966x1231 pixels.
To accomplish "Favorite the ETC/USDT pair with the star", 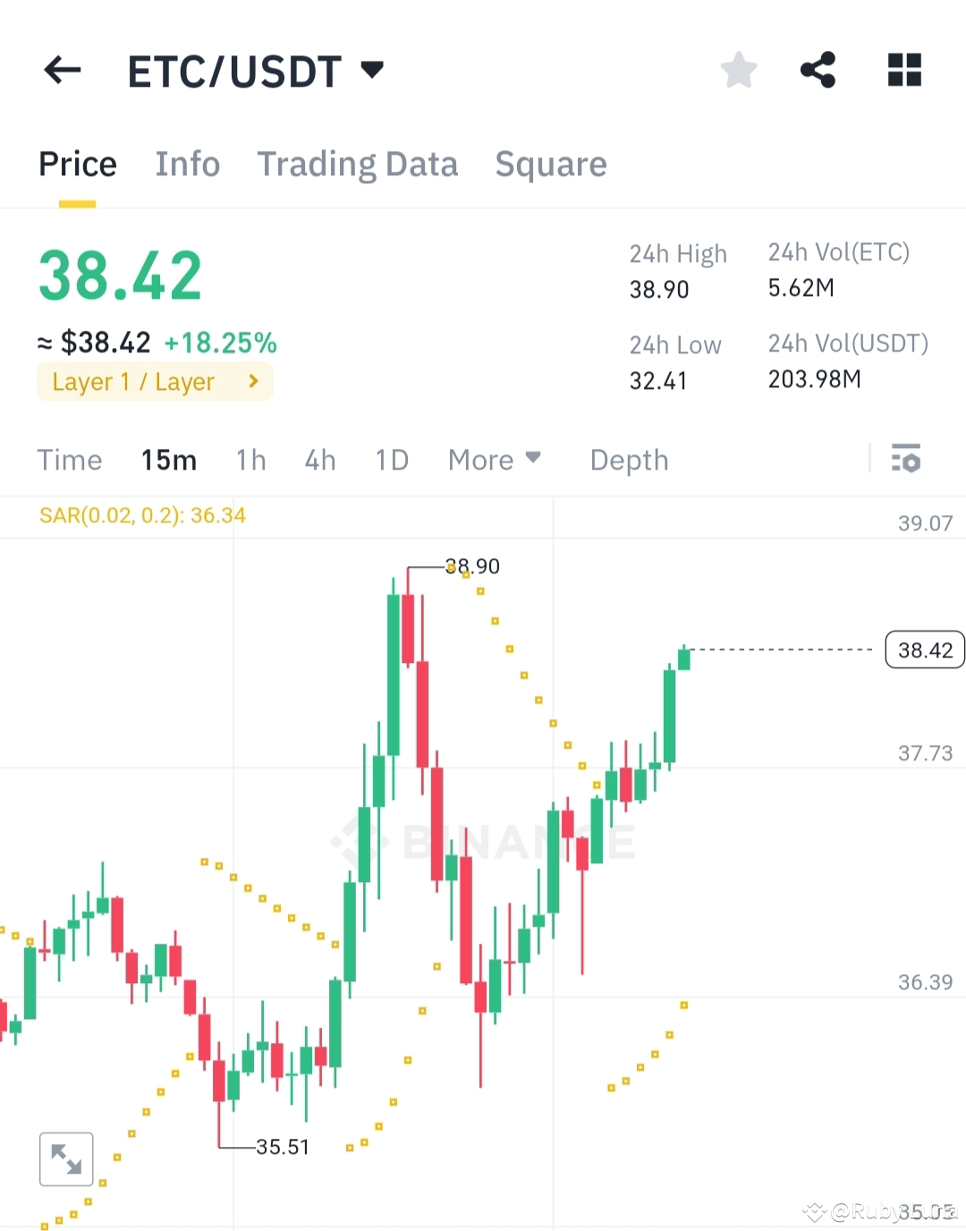I will point(739,70).
